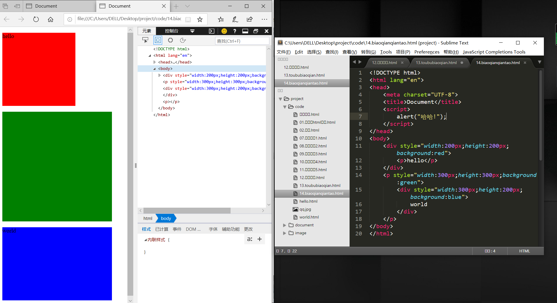Image resolution: width=557 pixels, height=303 pixels.
Task: Toggle DOM element highlight box icon
Action: [158, 40]
